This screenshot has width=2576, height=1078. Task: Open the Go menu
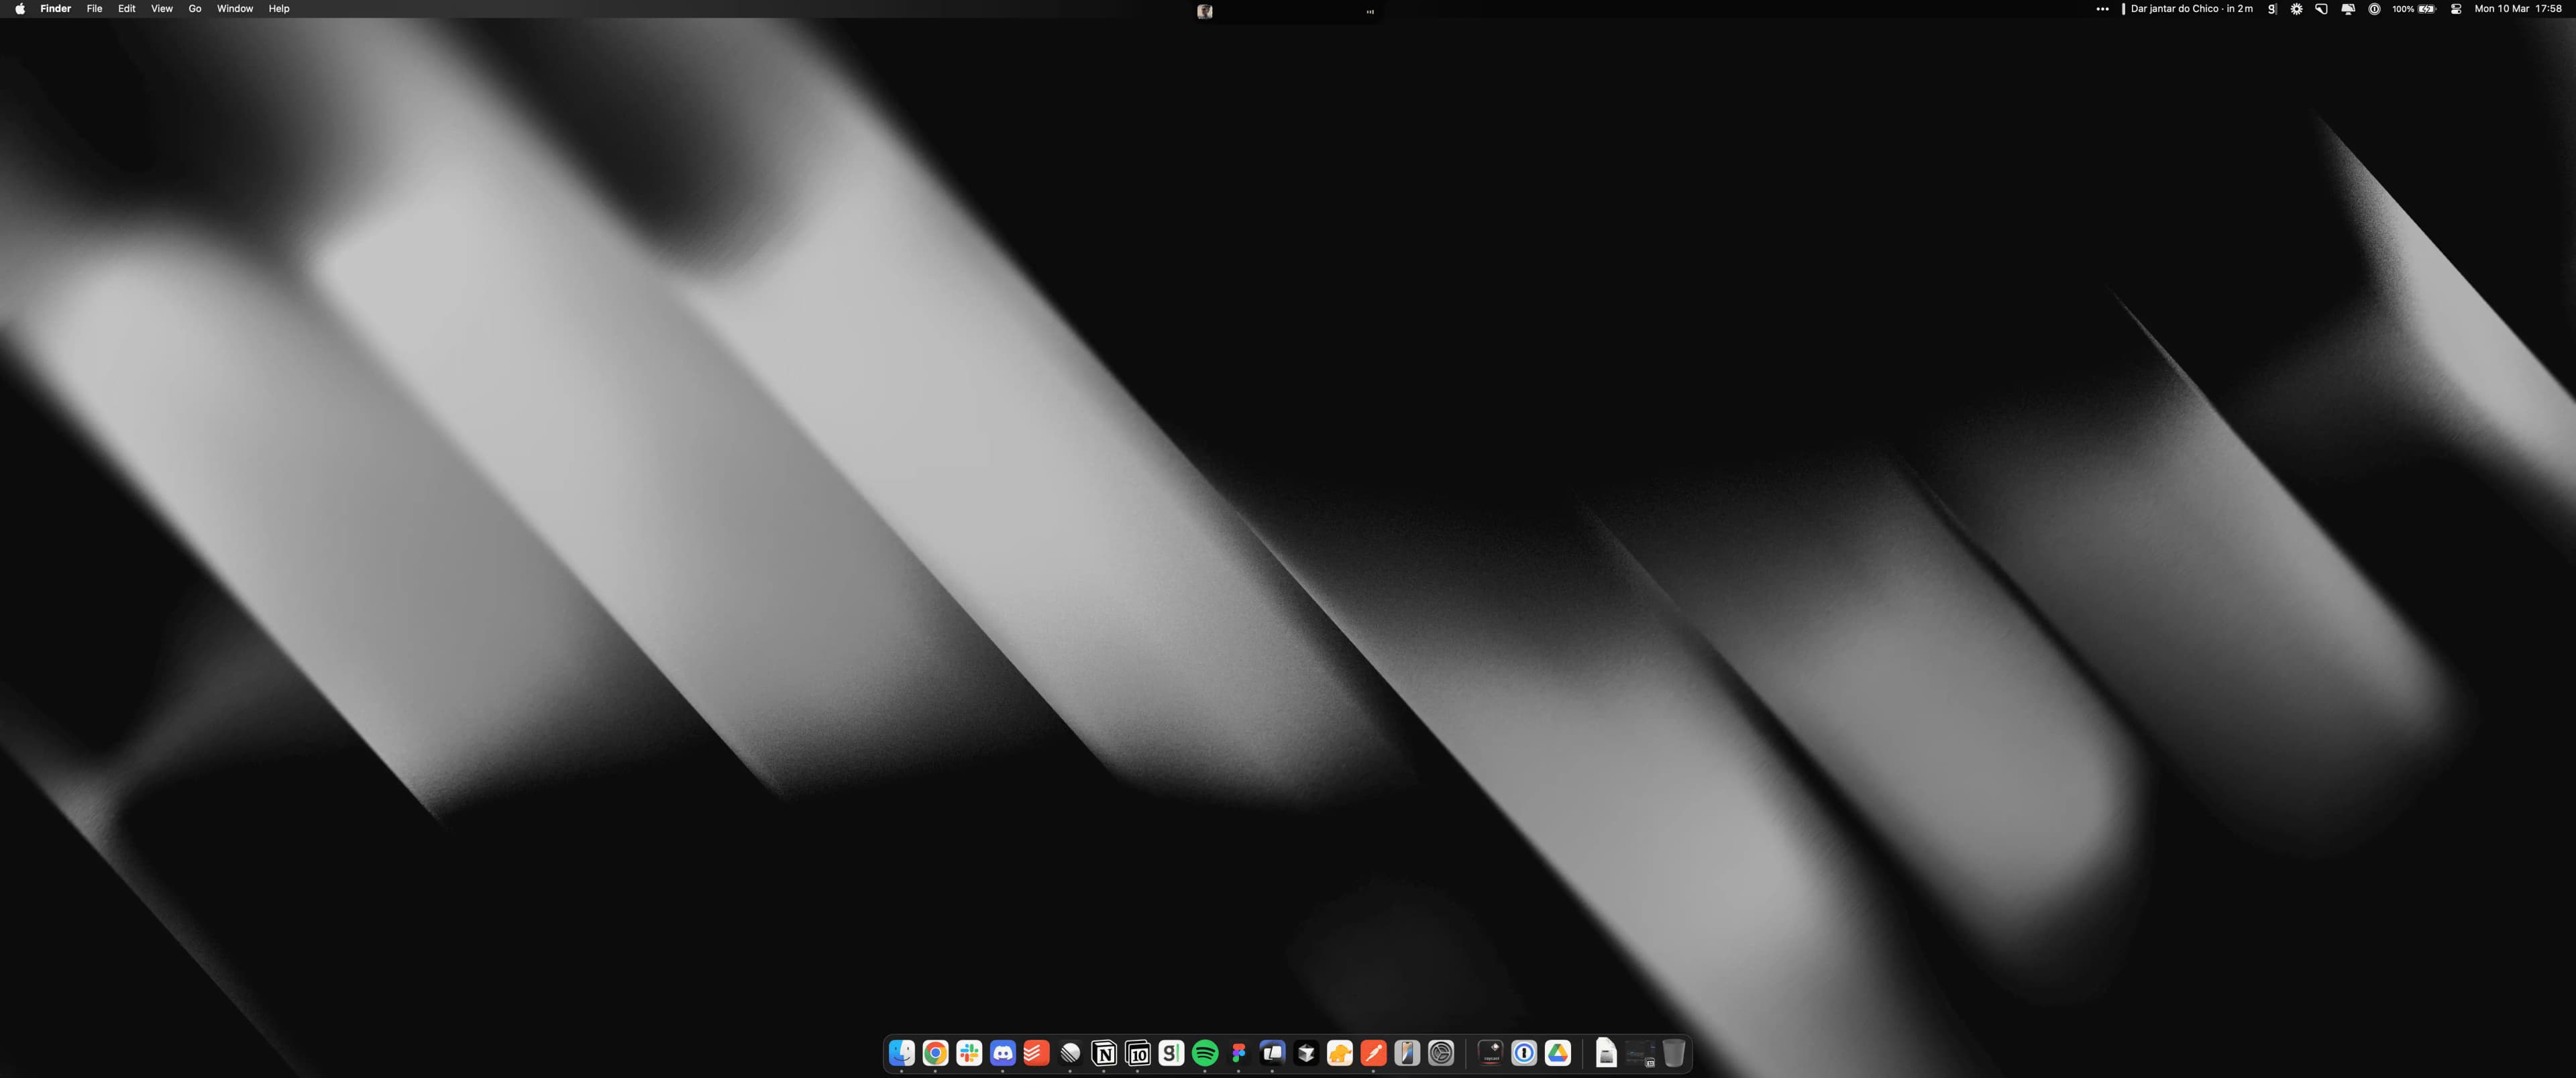[x=195, y=9]
